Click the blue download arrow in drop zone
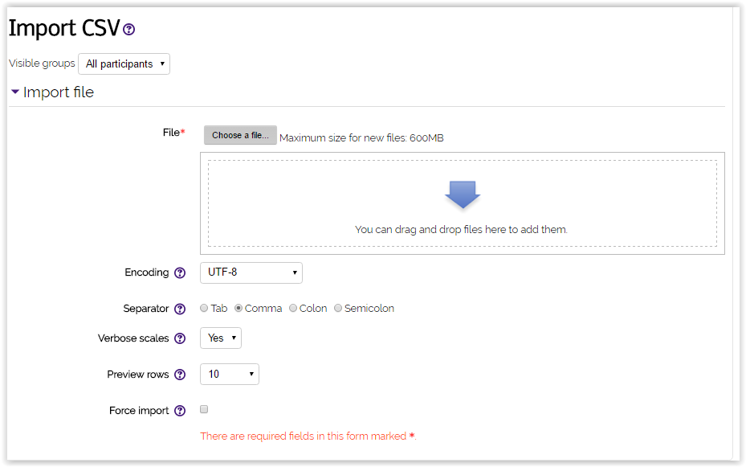 click(463, 195)
